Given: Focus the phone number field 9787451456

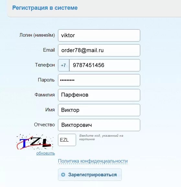Looking at the screenshot, I should [x=105, y=65].
